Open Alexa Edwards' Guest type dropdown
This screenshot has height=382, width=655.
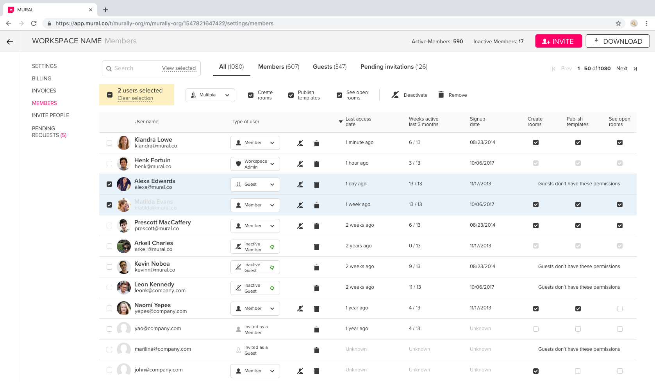click(255, 185)
